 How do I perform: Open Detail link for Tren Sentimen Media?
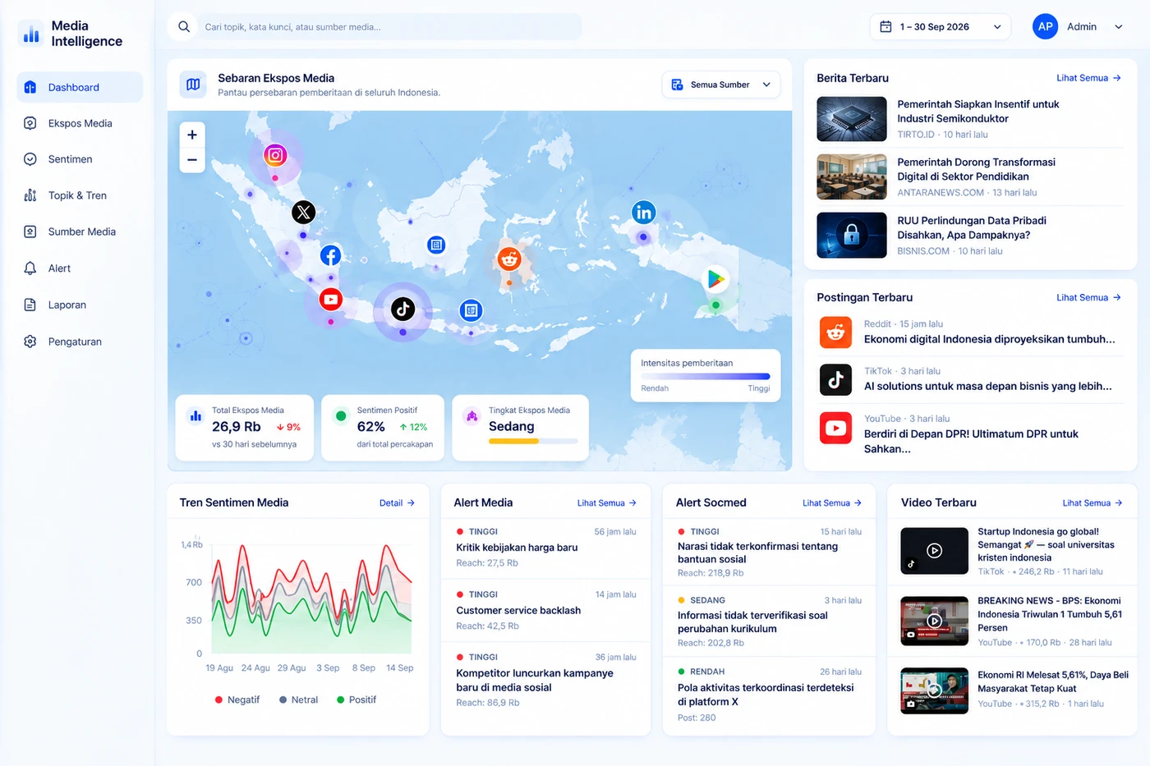point(397,503)
